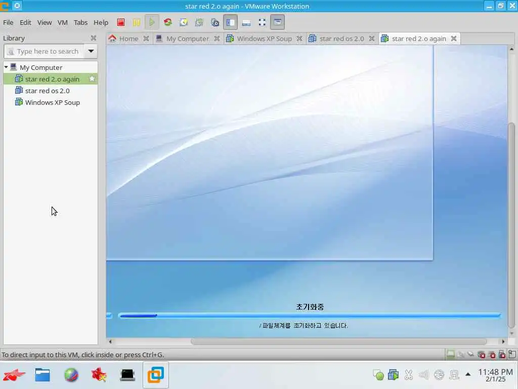Screen dimensions: 518x389
Task: Close the star red 2.o again tab
Action: tap(454, 38)
